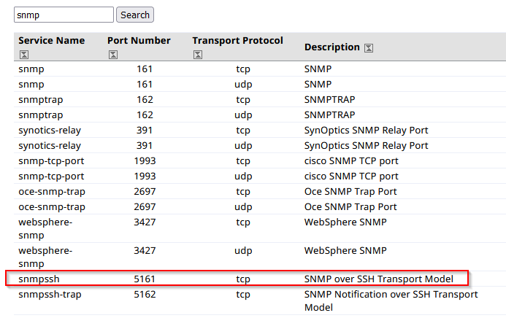Sort by Port Number column header

[139, 41]
